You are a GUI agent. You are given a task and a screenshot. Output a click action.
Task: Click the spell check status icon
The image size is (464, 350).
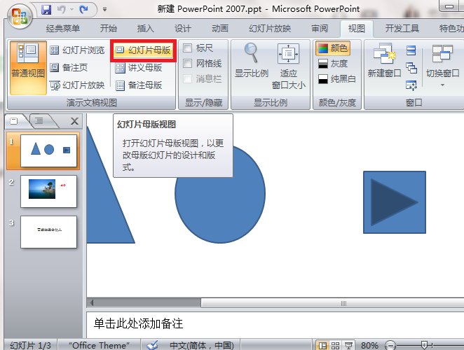click(152, 345)
